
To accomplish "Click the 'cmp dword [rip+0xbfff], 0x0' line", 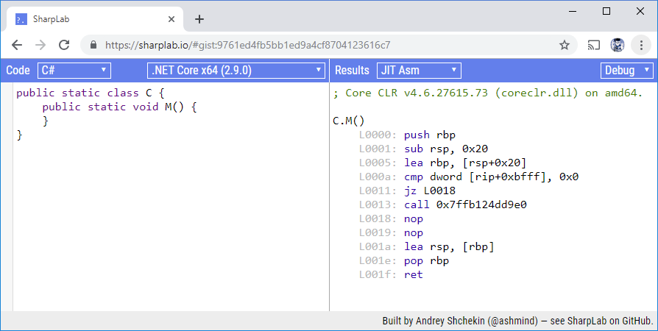I will [492, 177].
